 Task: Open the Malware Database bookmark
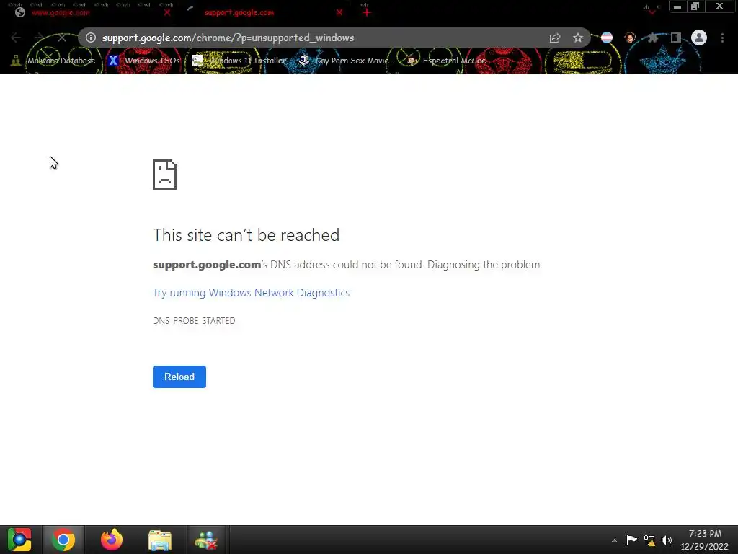[x=53, y=61]
